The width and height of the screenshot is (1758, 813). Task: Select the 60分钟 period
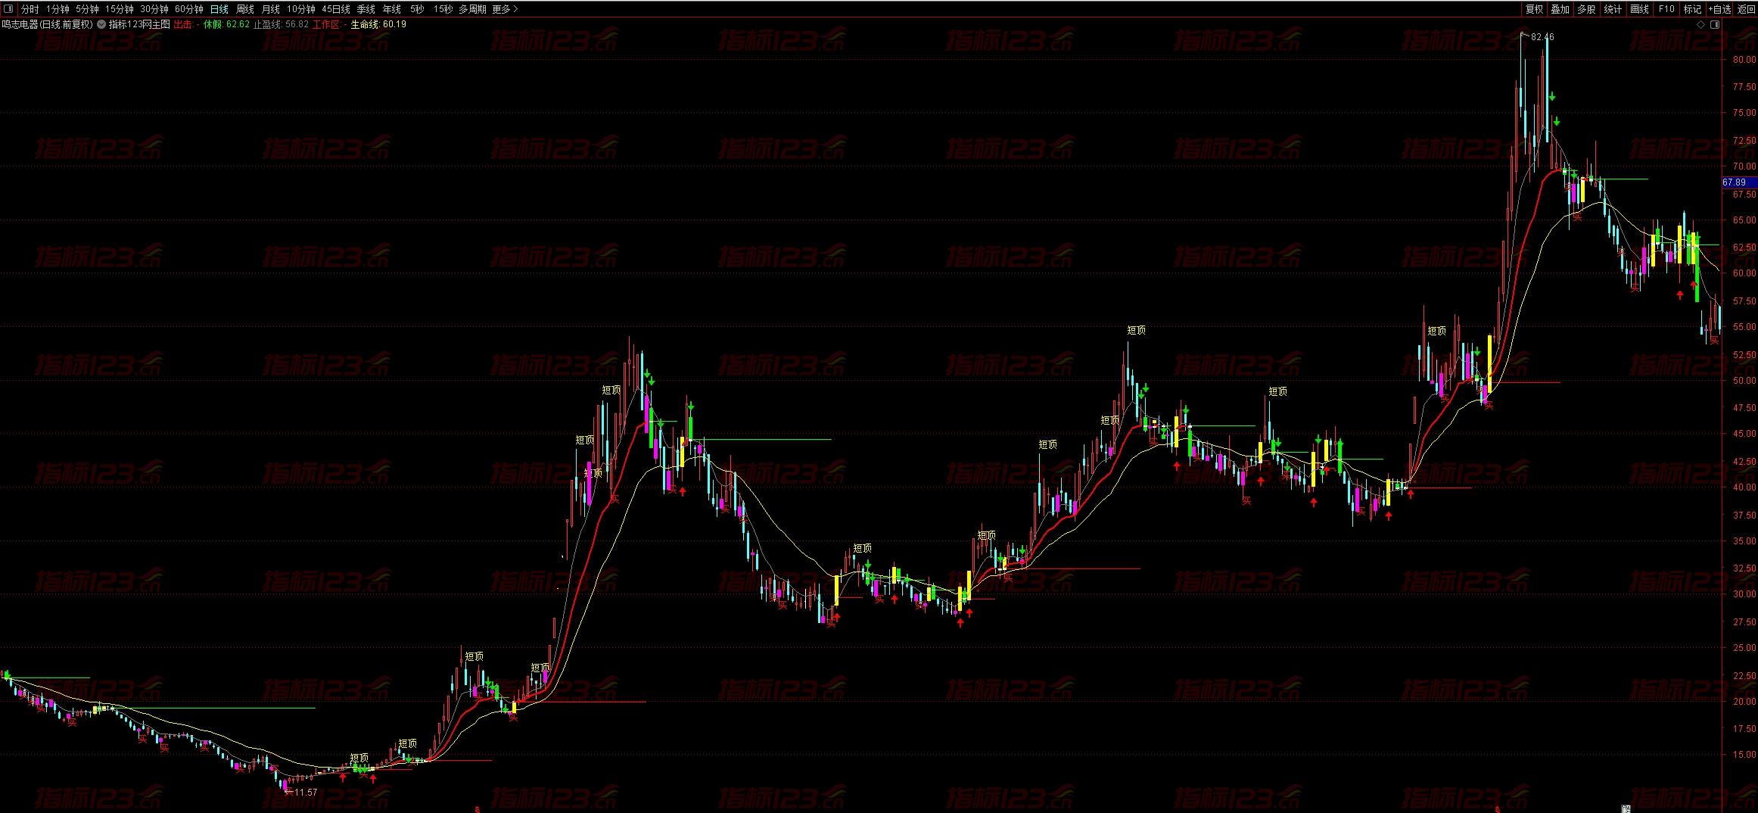[x=189, y=9]
